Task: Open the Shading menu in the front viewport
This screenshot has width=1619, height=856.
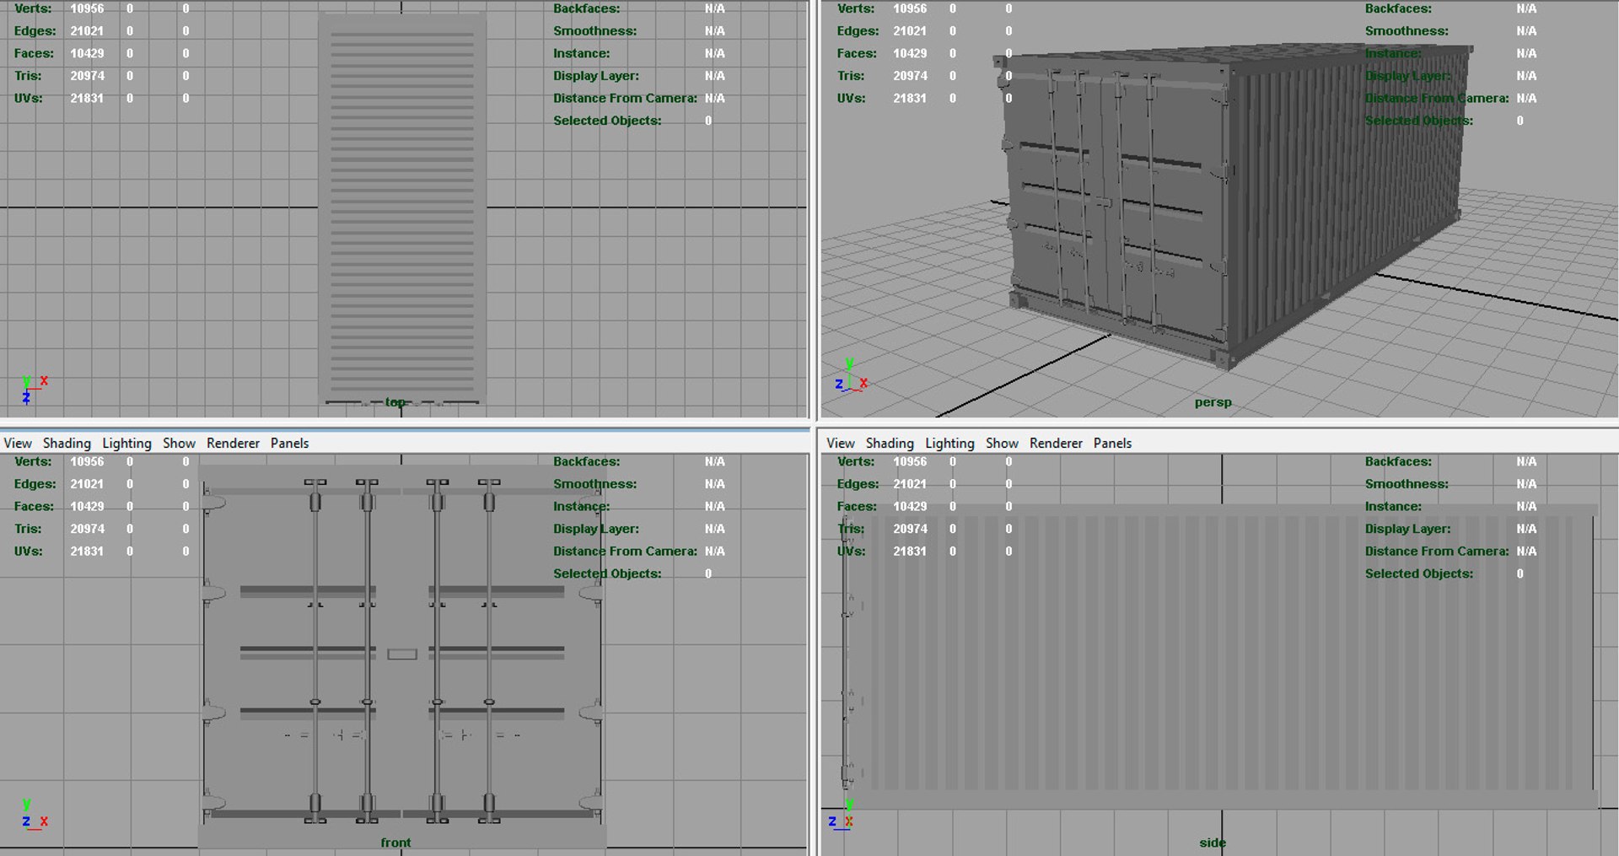Action: click(67, 443)
